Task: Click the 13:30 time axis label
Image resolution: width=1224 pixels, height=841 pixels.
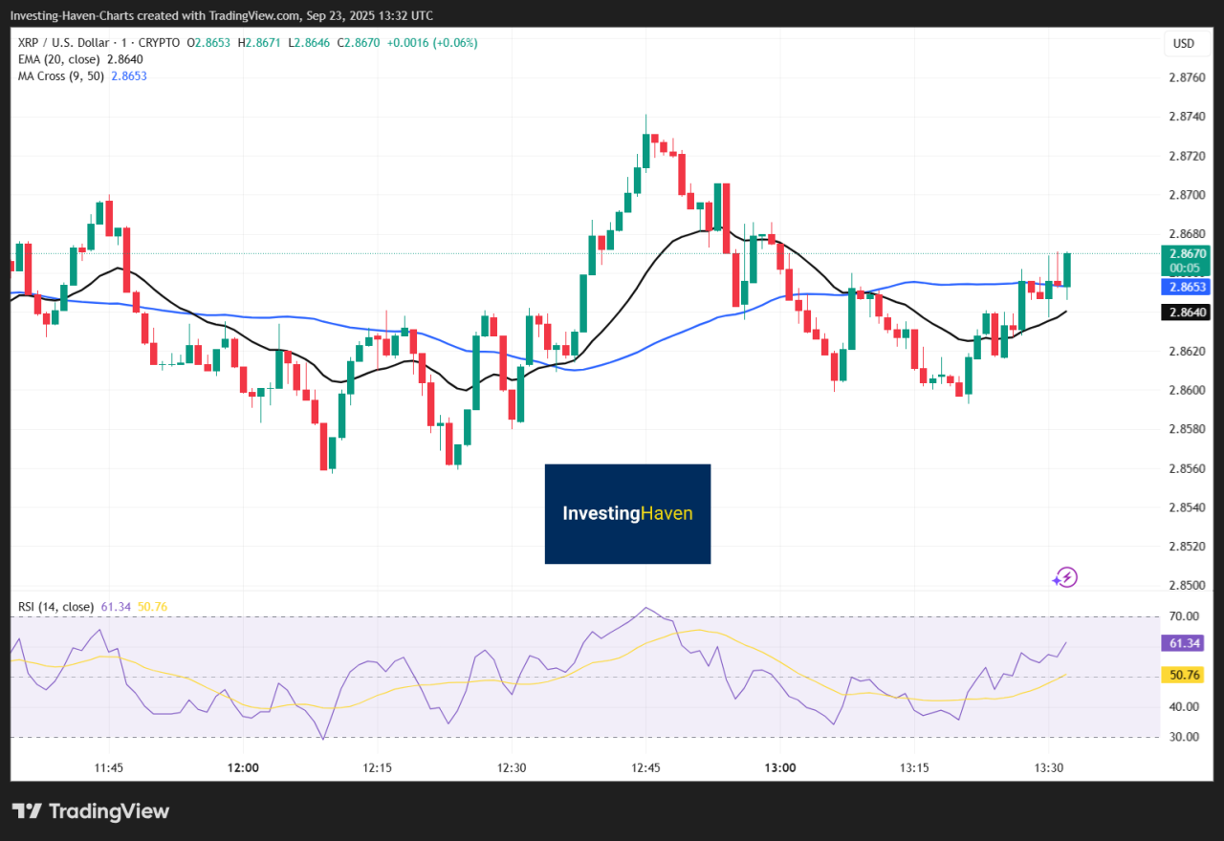Action: pyautogui.click(x=1049, y=768)
